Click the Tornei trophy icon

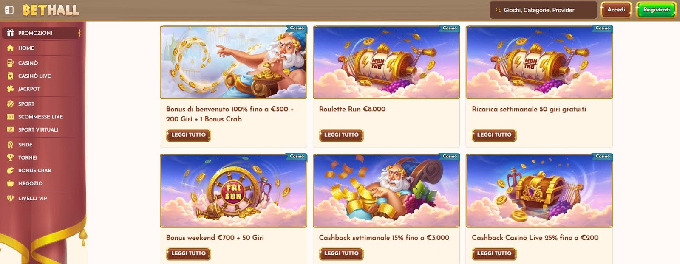(x=11, y=157)
